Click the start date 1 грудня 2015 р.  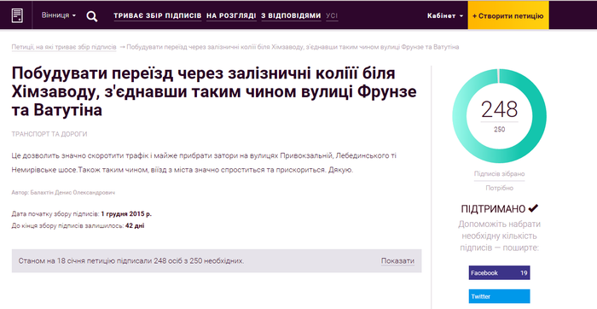point(126,213)
